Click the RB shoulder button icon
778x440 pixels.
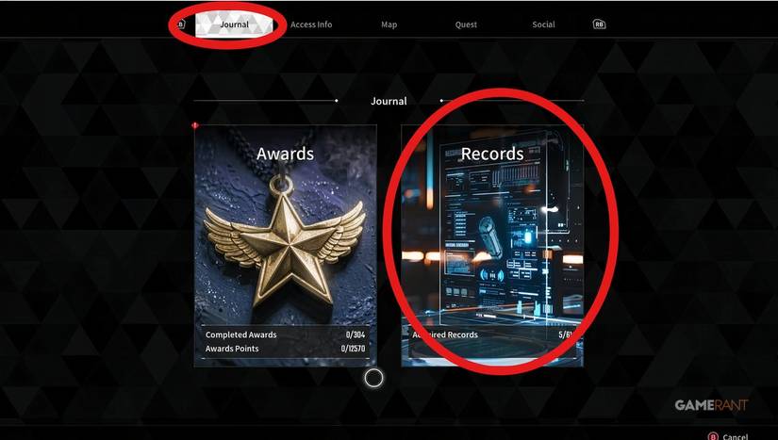coord(599,24)
